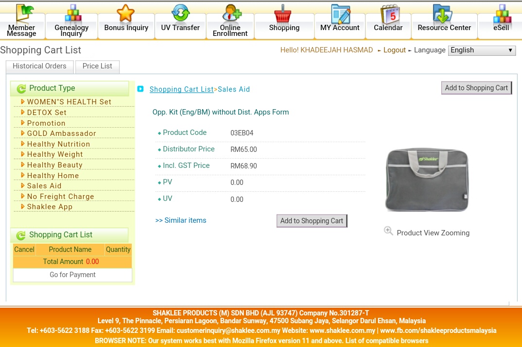Click the Resource Center download folder icon

pyautogui.click(x=442, y=13)
